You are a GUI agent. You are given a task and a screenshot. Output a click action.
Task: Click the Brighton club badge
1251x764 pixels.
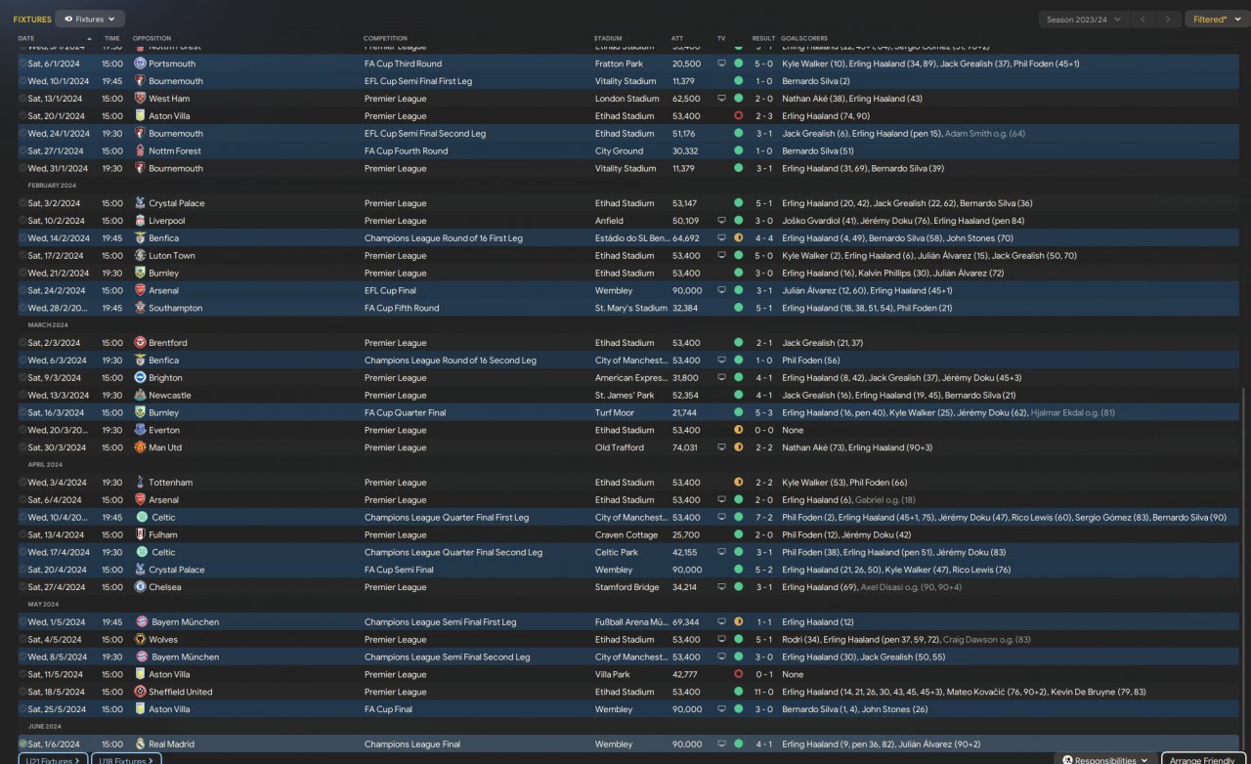tap(140, 378)
